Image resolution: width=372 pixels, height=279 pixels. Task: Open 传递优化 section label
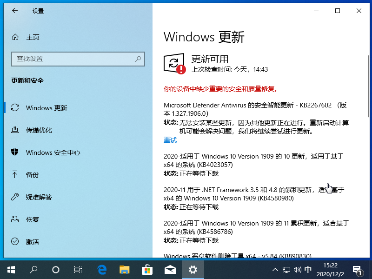pos(39,130)
